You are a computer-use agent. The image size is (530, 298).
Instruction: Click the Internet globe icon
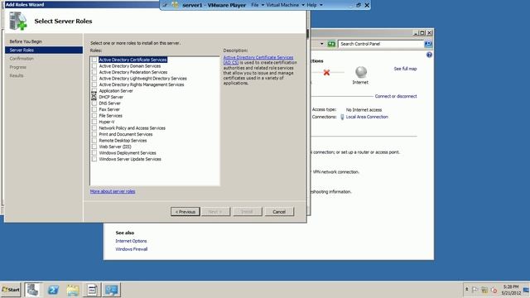(361, 72)
